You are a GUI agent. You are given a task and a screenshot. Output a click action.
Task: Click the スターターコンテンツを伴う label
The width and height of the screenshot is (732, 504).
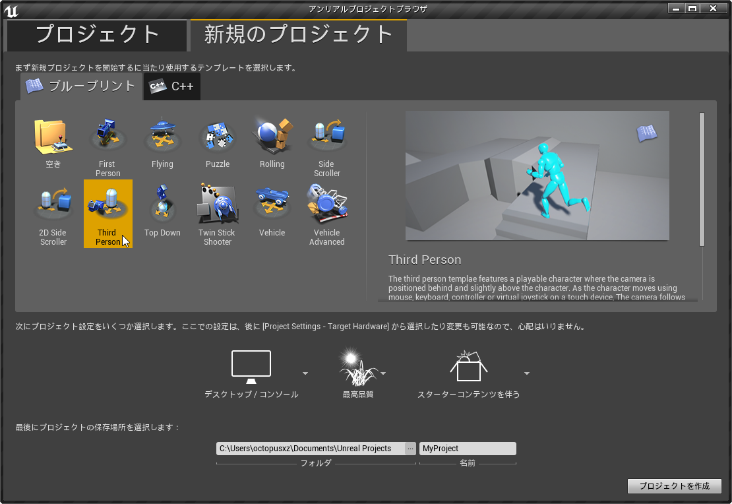pos(469,394)
